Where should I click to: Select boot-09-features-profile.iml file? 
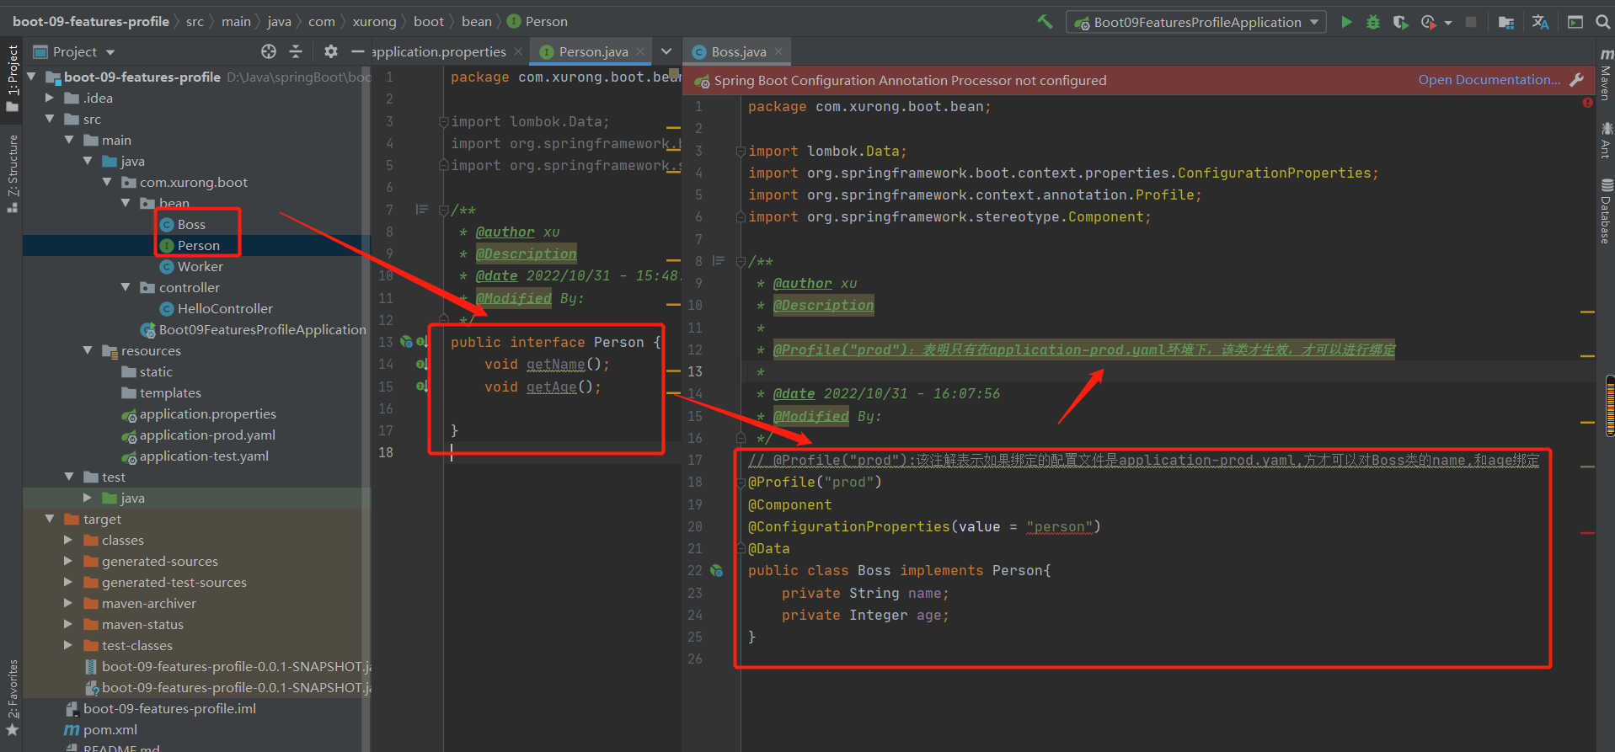(169, 708)
